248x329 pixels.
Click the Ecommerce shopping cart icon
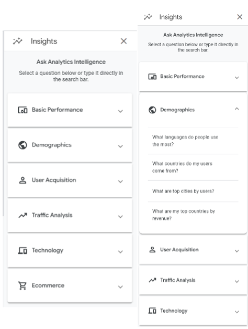pos(22,285)
